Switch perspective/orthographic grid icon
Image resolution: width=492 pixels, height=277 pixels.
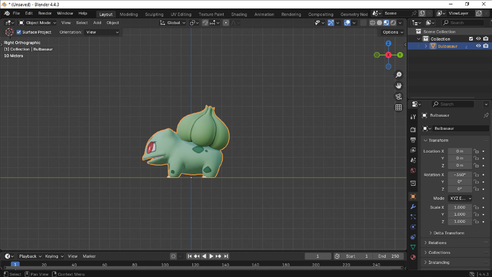398,107
